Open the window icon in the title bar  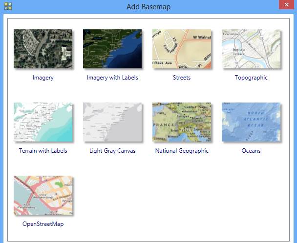coord(8,6)
